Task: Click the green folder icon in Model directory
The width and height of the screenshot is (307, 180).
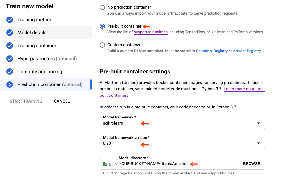Action: 105,164
